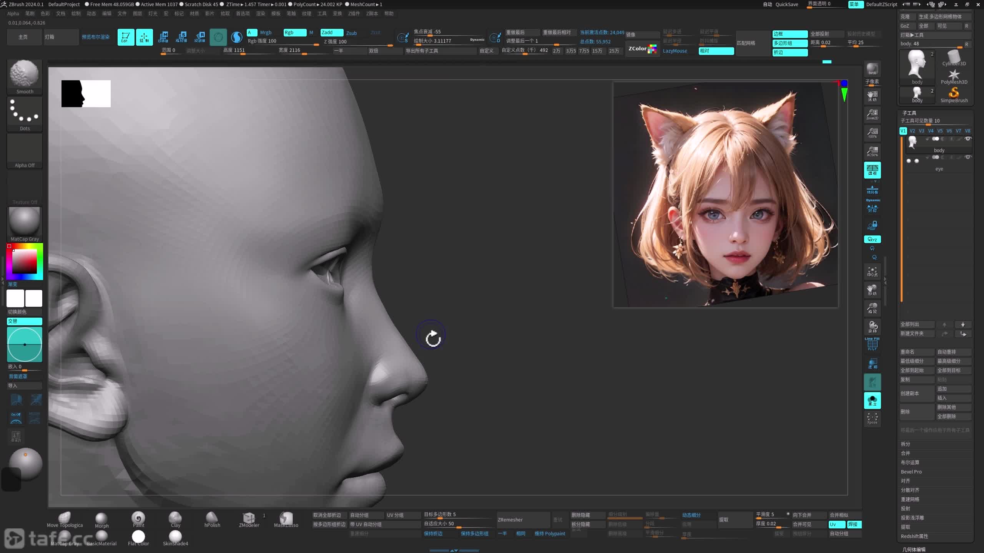Image resolution: width=984 pixels, height=553 pixels.
Task: Select the hPolish brush
Action: pos(212,520)
